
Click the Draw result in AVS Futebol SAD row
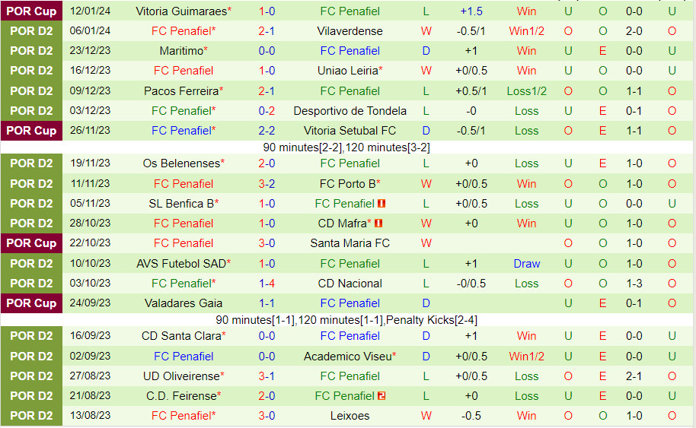526,264
